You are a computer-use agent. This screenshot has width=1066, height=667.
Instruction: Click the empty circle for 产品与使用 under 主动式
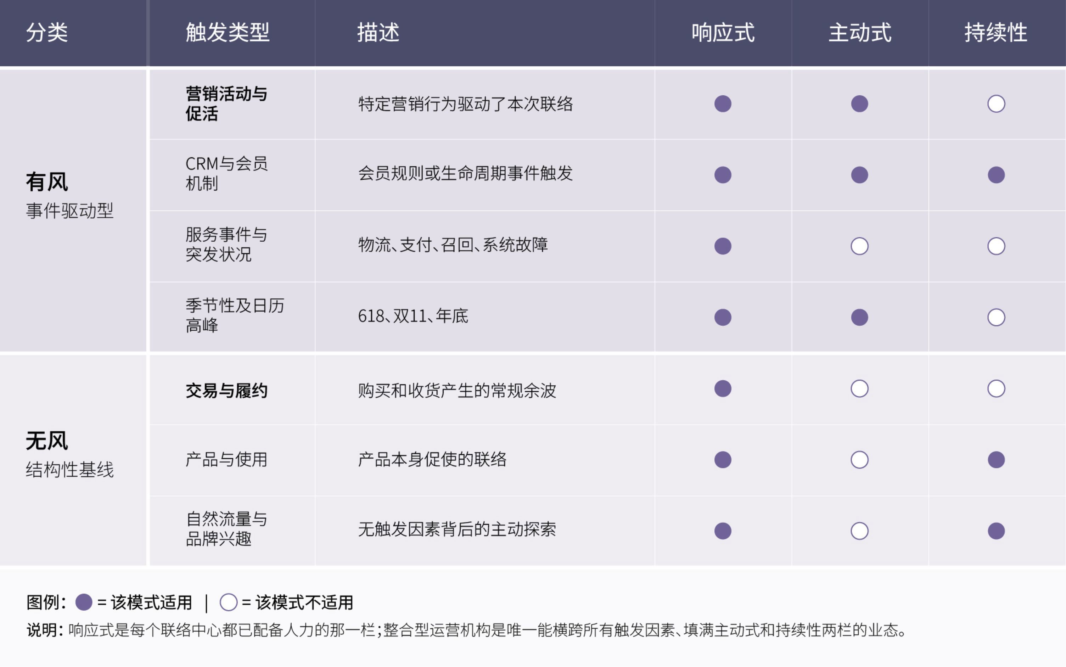[x=859, y=460]
